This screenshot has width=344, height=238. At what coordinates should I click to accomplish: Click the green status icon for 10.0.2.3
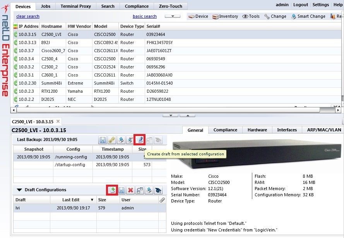[15, 91]
